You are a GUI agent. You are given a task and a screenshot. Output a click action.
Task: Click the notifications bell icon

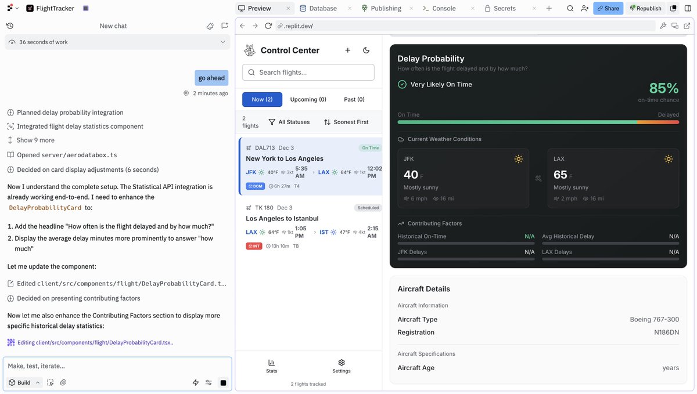click(x=210, y=26)
